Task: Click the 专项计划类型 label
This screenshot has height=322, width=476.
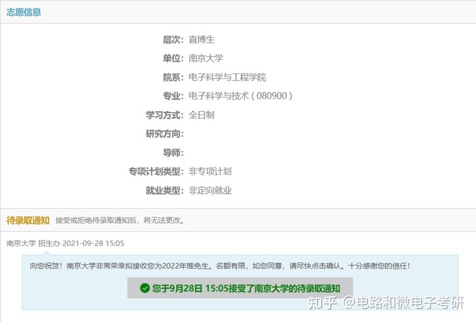Action: coord(156,172)
